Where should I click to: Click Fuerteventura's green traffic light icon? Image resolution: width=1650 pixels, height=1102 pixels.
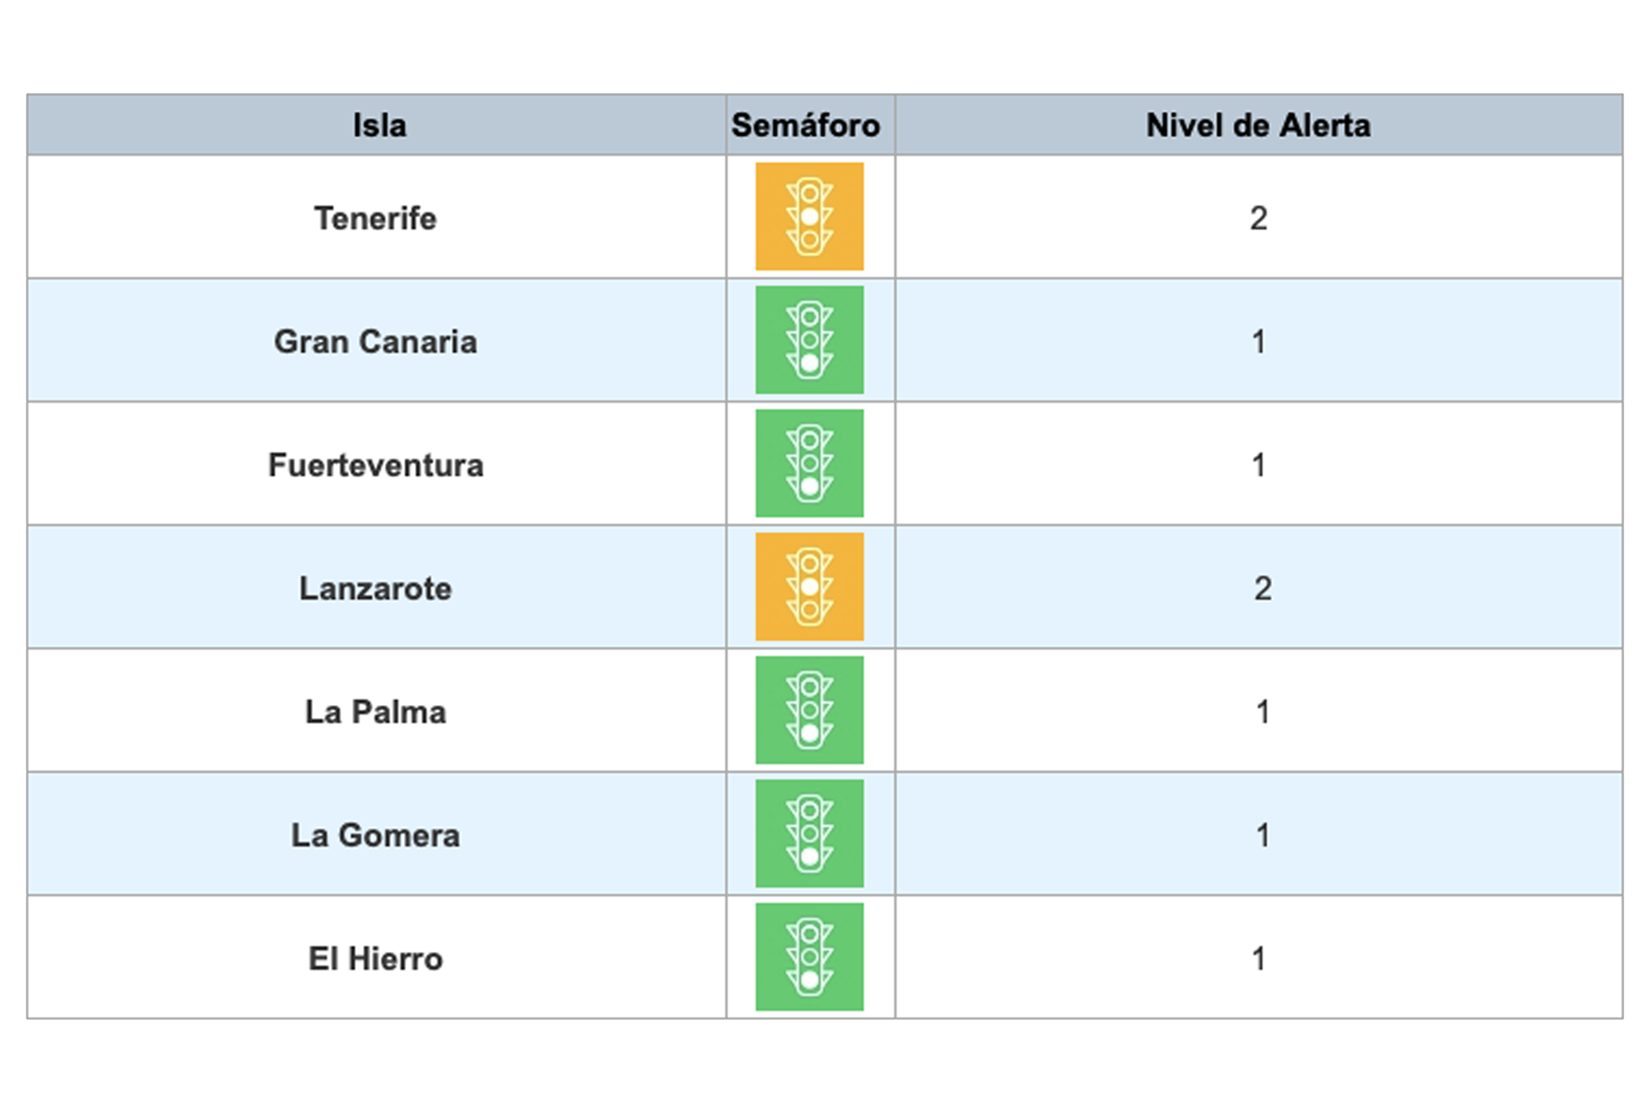[x=809, y=463]
